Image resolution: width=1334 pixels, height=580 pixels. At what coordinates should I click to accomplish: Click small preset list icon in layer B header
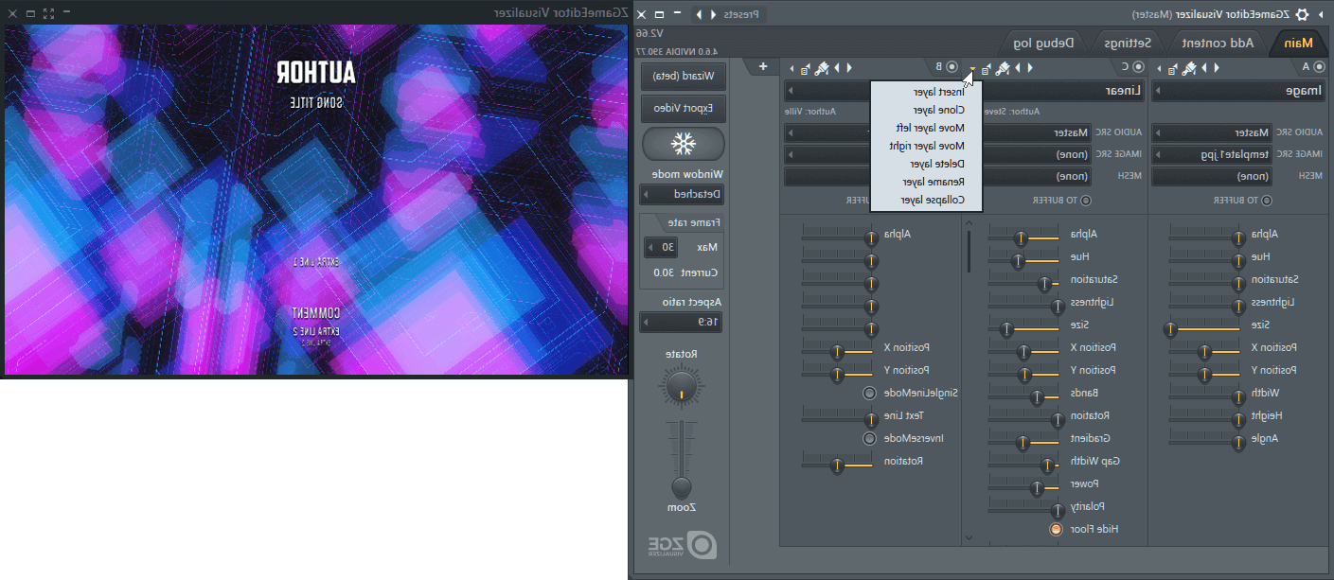tap(806, 68)
